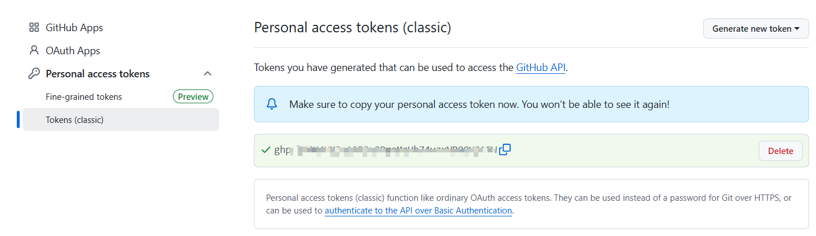Open the Generate new token dropdown
The image size is (816, 236).
(x=756, y=29)
